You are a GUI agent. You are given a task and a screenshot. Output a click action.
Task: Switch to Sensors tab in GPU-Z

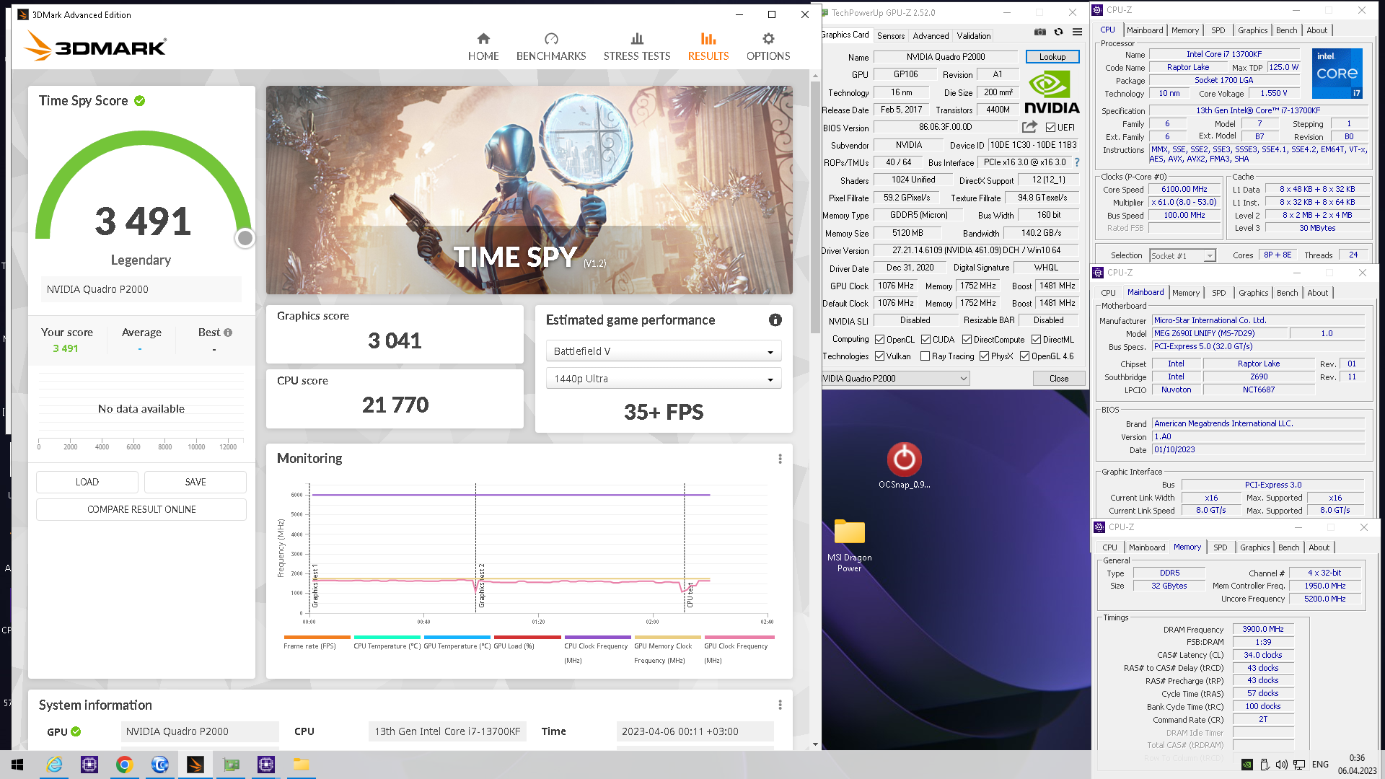[891, 35]
